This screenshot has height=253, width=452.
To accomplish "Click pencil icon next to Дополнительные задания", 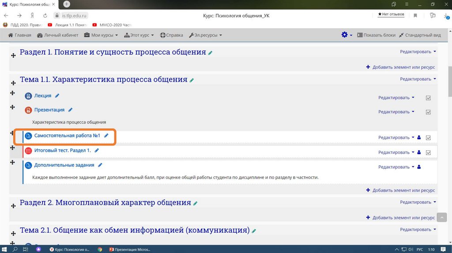I will click(100, 165).
